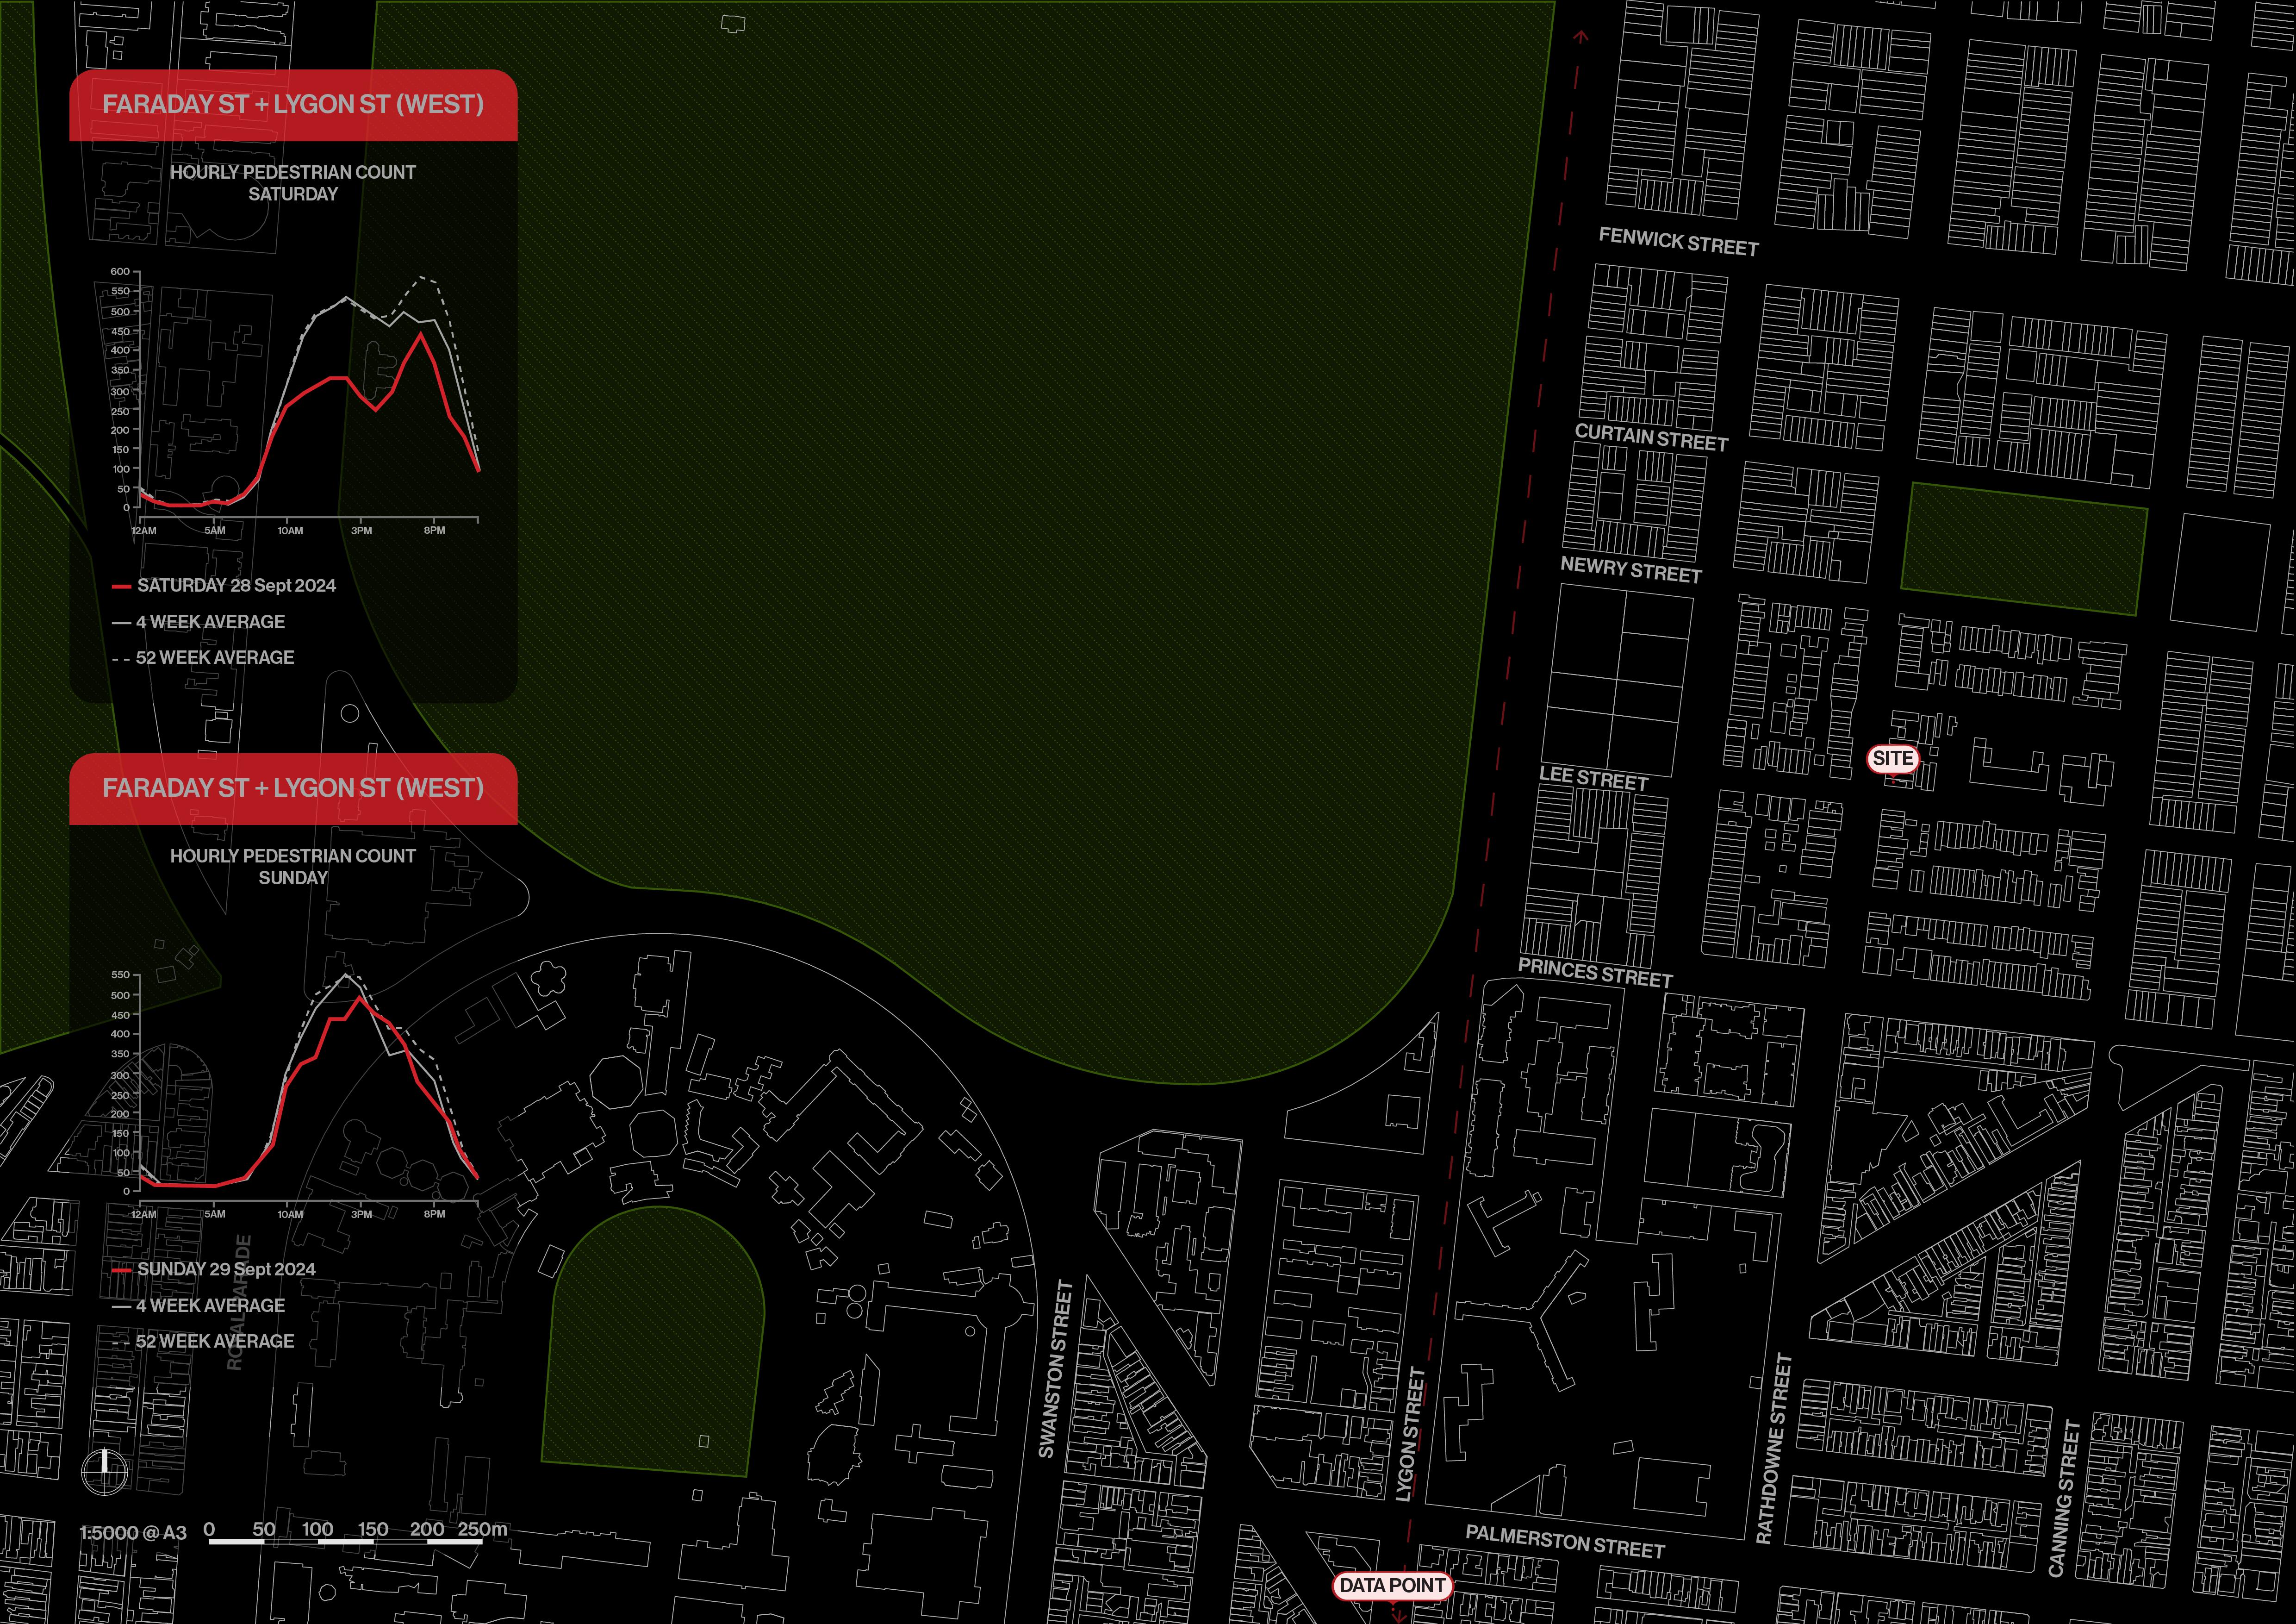2296x1624 pixels.
Task: Click the red Sunday 29 Sept legend line
Action: point(122,1270)
